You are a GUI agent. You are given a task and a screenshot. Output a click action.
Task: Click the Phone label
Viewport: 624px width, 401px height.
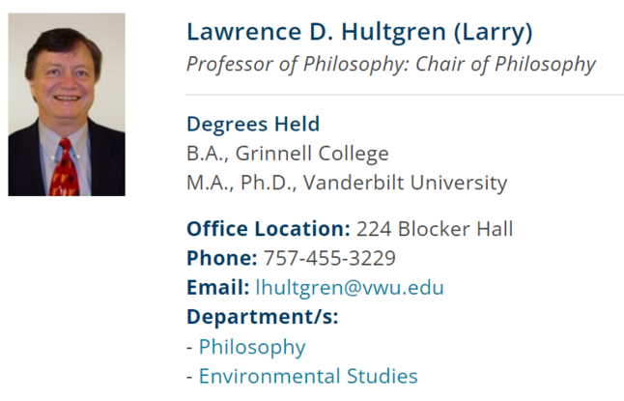(x=222, y=258)
